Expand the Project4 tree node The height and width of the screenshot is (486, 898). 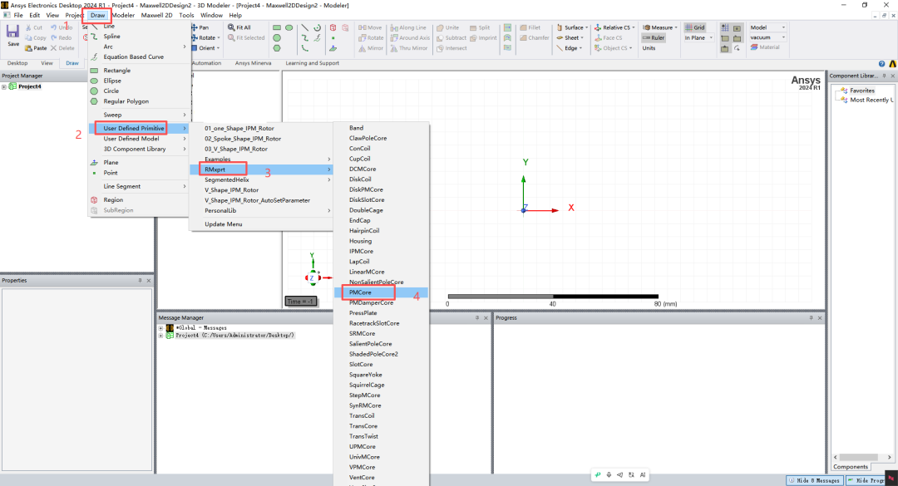tap(4, 87)
